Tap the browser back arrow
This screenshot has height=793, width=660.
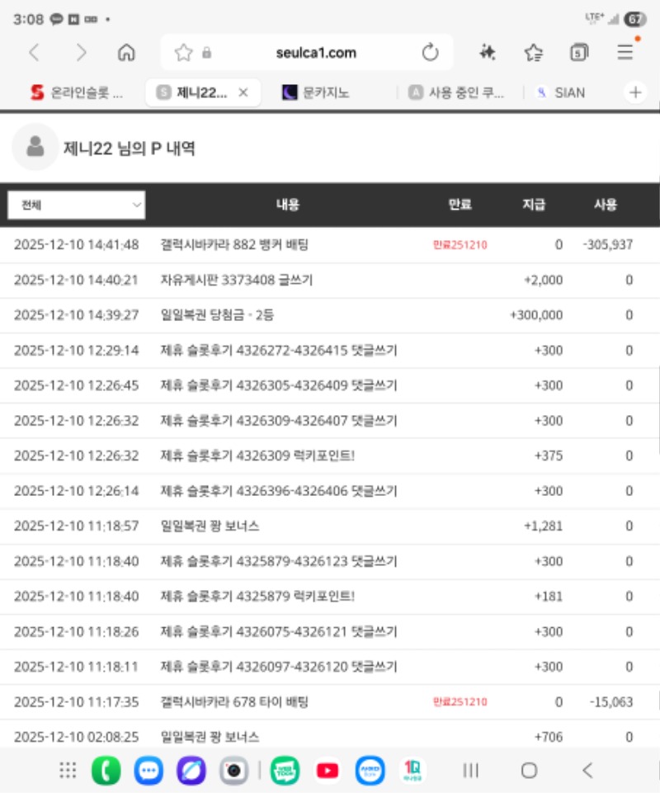pos(34,53)
